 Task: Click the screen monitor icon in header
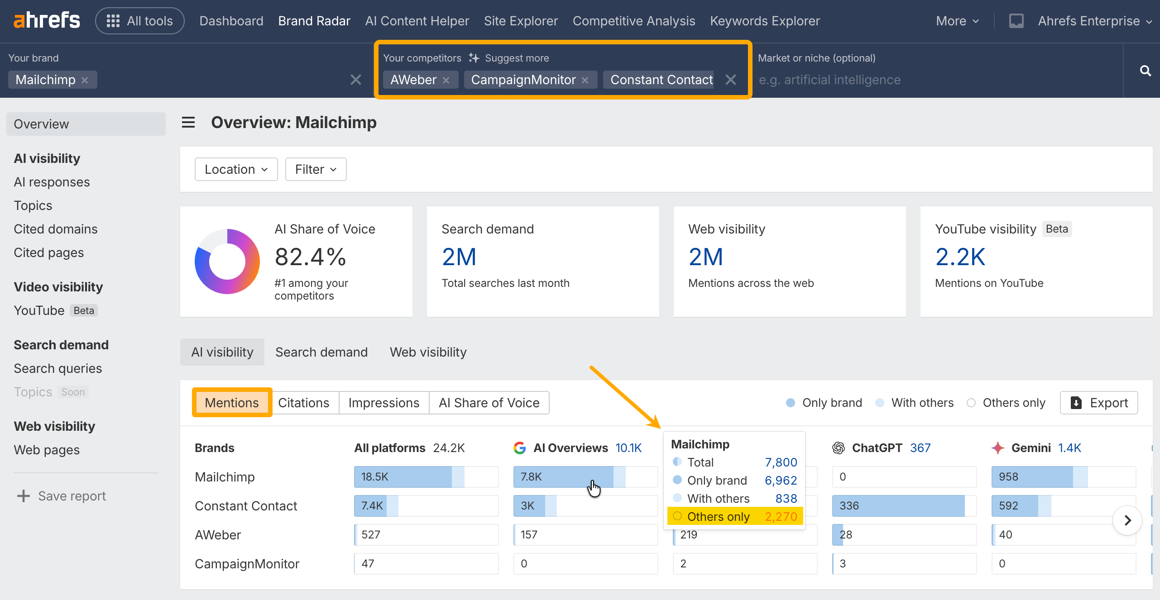1016,21
